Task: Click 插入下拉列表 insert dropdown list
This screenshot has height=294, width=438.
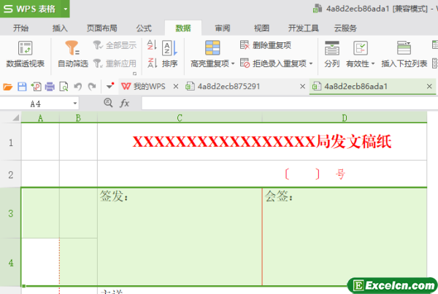Action: click(x=404, y=55)
